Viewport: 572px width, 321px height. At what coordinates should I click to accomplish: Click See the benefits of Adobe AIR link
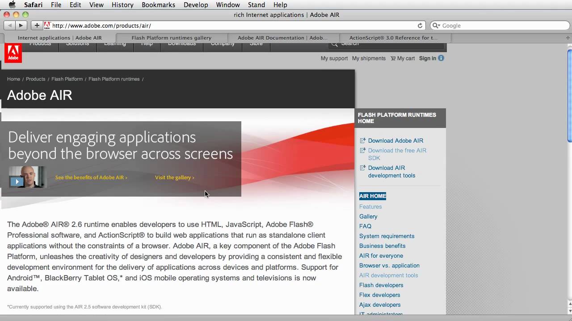click(91, 177)
